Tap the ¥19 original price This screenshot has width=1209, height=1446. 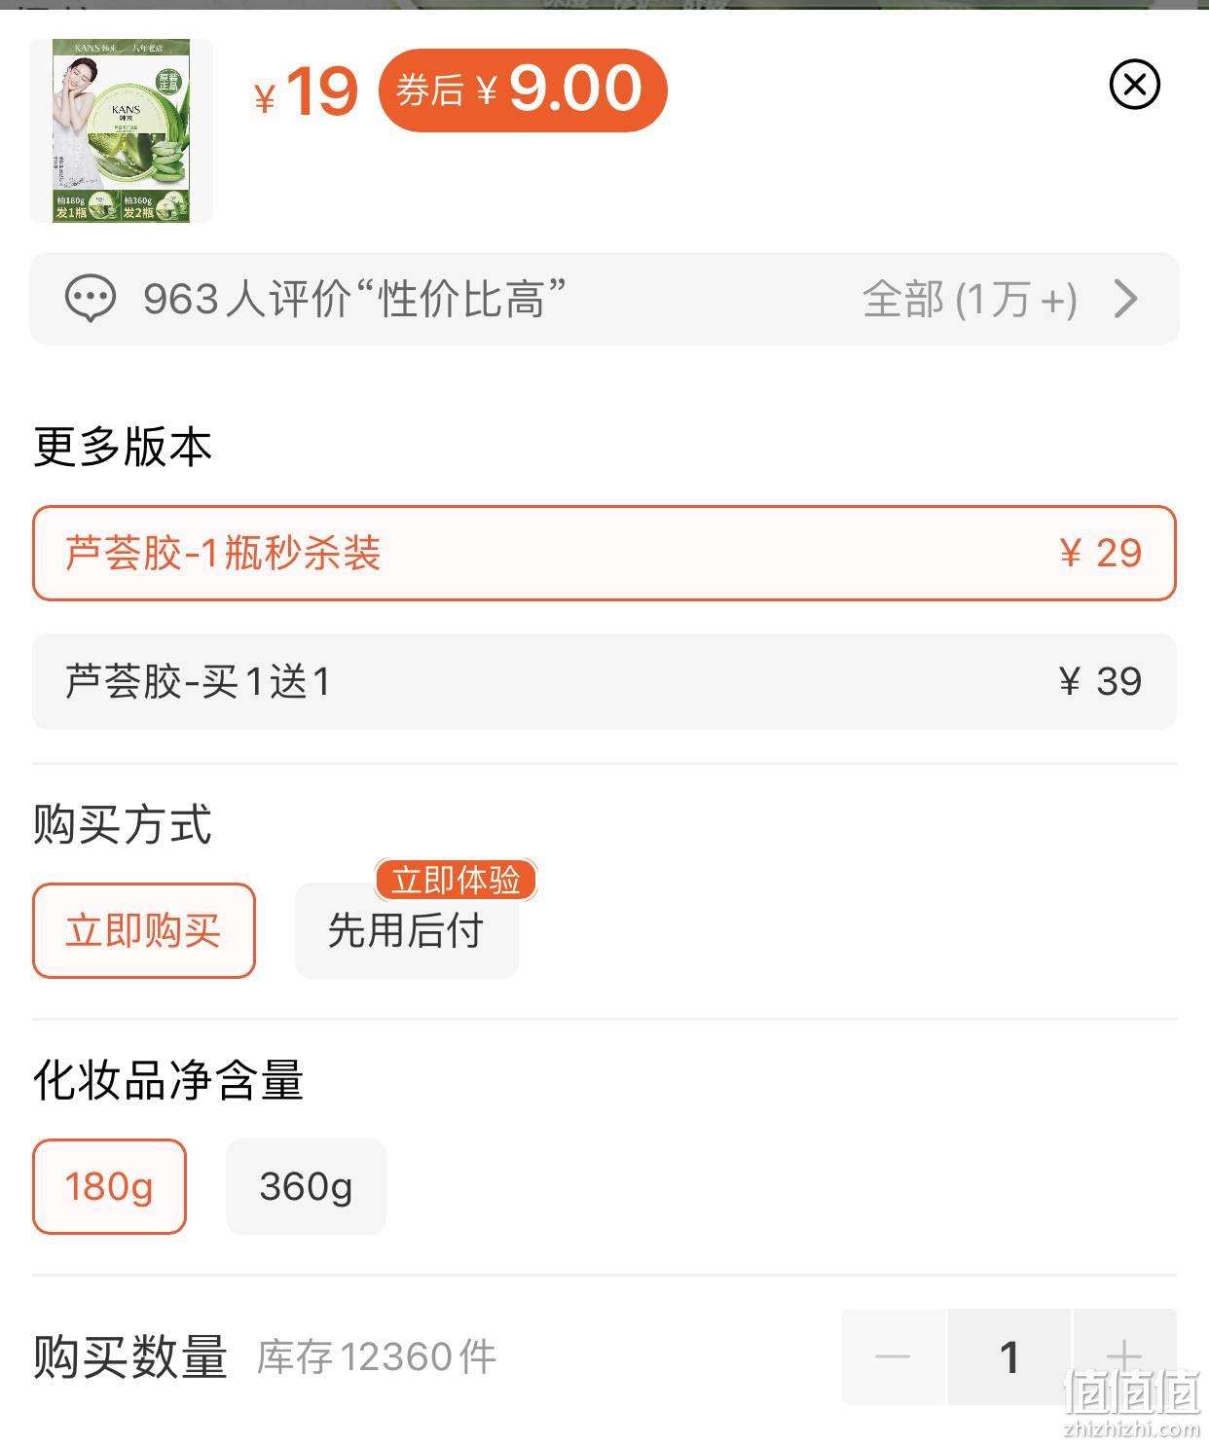pos(306,92)
